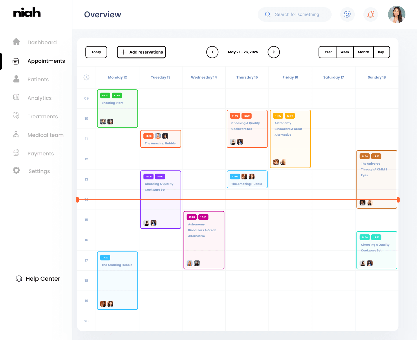Go to previous week with left arrow
The image size is (417, 340).
(x=212, y=52)
